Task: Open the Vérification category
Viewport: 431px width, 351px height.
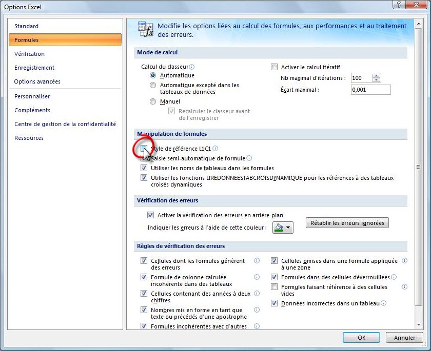Action: tap(29, 54)
